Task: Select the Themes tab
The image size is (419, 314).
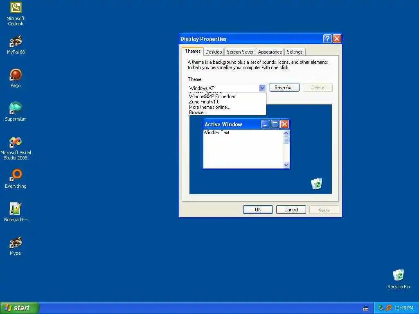Action: [193, 51]
